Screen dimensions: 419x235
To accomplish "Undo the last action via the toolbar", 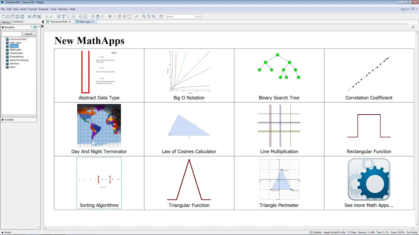I will (x=47, y=16).
